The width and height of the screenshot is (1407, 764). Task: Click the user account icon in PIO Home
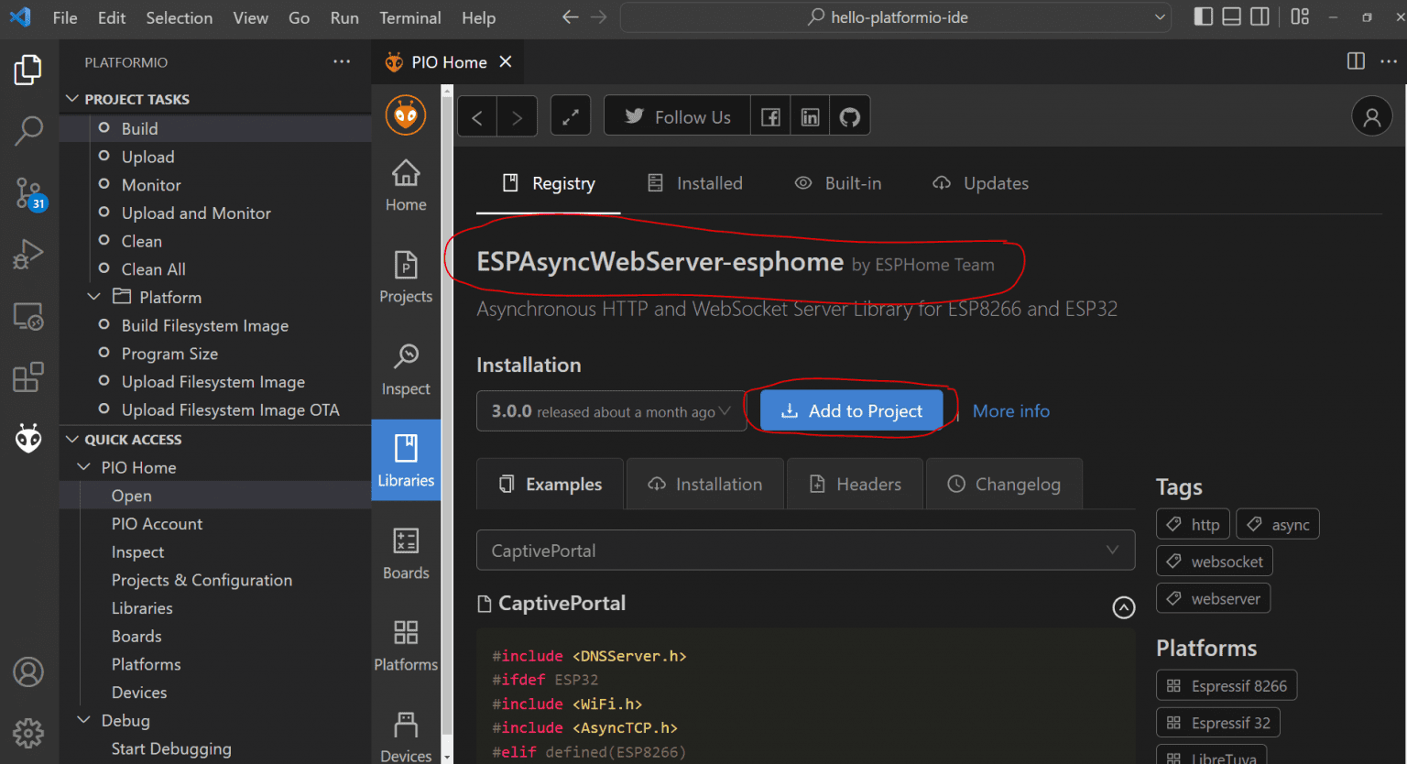(x=1371, y=116)
